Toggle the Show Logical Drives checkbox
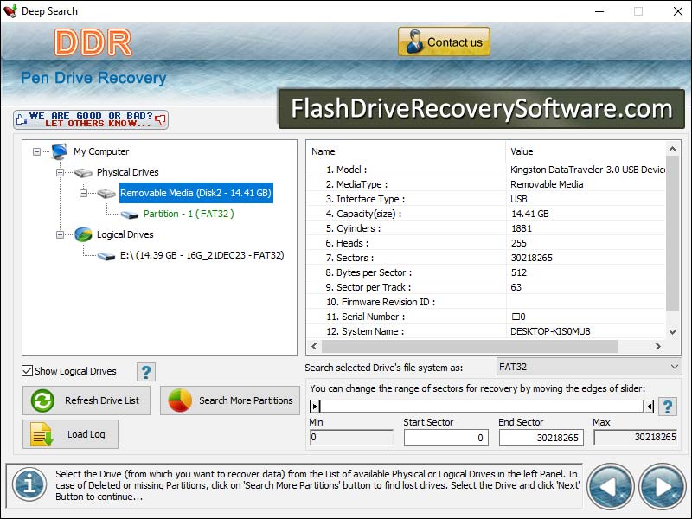 pos(28,371)
